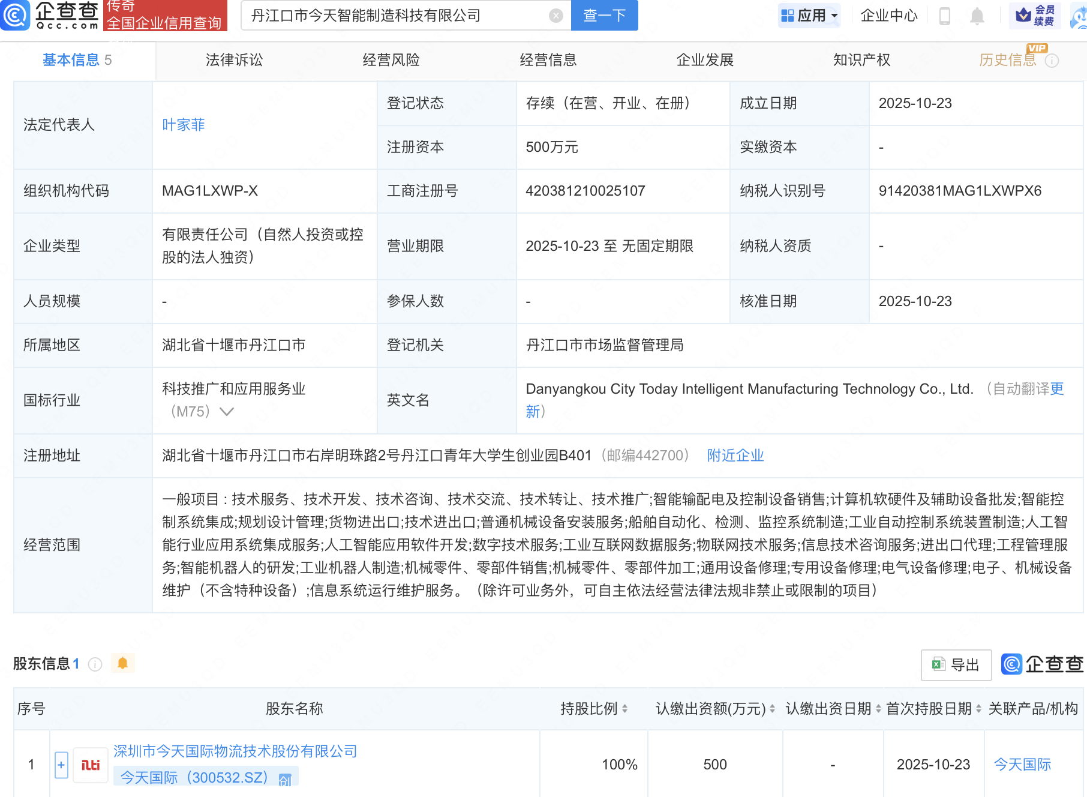The width and height of the screenshot is (1087, 797).
Task: Click the info icon beside 历史信息
Action: pyautogui.click(x=1052, y=61)
